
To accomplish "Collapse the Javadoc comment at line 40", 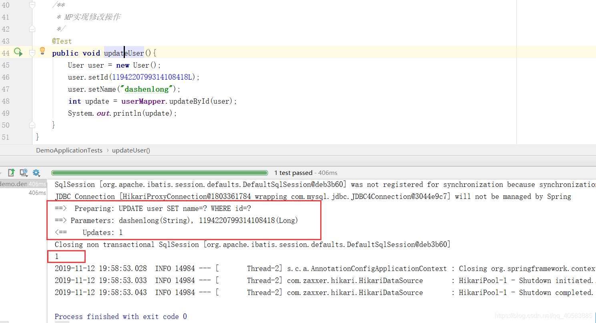I will coord(32,5).
